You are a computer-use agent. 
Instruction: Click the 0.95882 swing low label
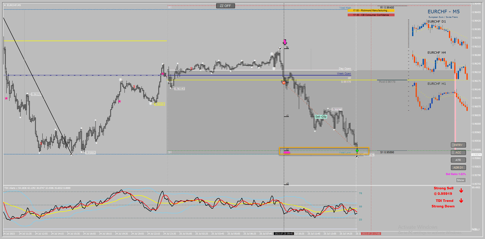(x=90, y=153)
